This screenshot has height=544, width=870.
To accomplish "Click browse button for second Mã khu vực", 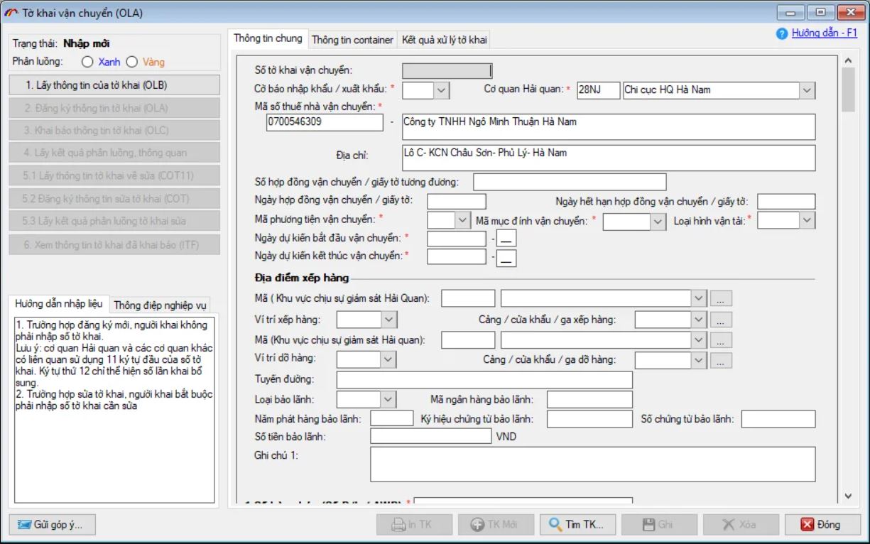I will pos(721,340).
